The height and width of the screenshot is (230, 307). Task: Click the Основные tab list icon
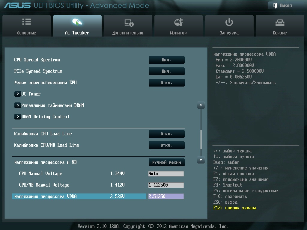[26, 22]
